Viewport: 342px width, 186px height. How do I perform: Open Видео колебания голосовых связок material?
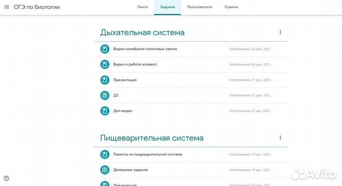click(145, 49)
